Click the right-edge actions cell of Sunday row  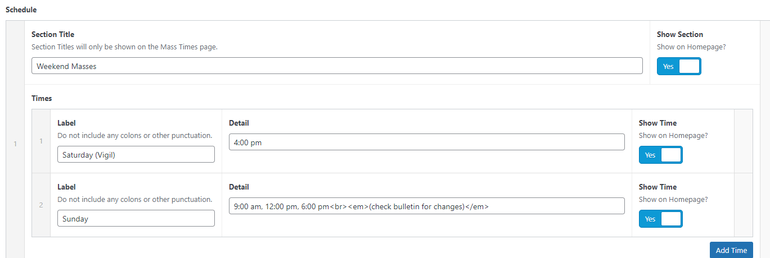point(743,205)
